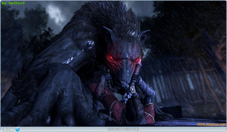Click the magnifier icon next to View
Image resolution: width=227 pixels, height=132 pixels.
tap(18, 129)
